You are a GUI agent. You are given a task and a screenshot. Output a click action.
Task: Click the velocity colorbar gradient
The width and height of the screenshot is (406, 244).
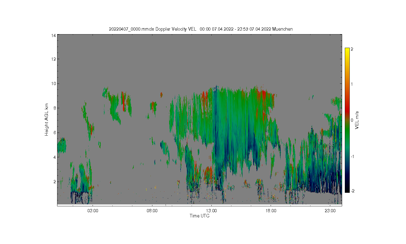(347, 120)
